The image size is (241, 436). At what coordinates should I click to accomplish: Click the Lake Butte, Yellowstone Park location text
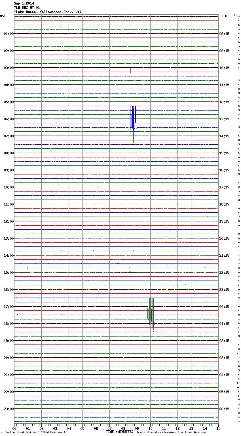48,12
